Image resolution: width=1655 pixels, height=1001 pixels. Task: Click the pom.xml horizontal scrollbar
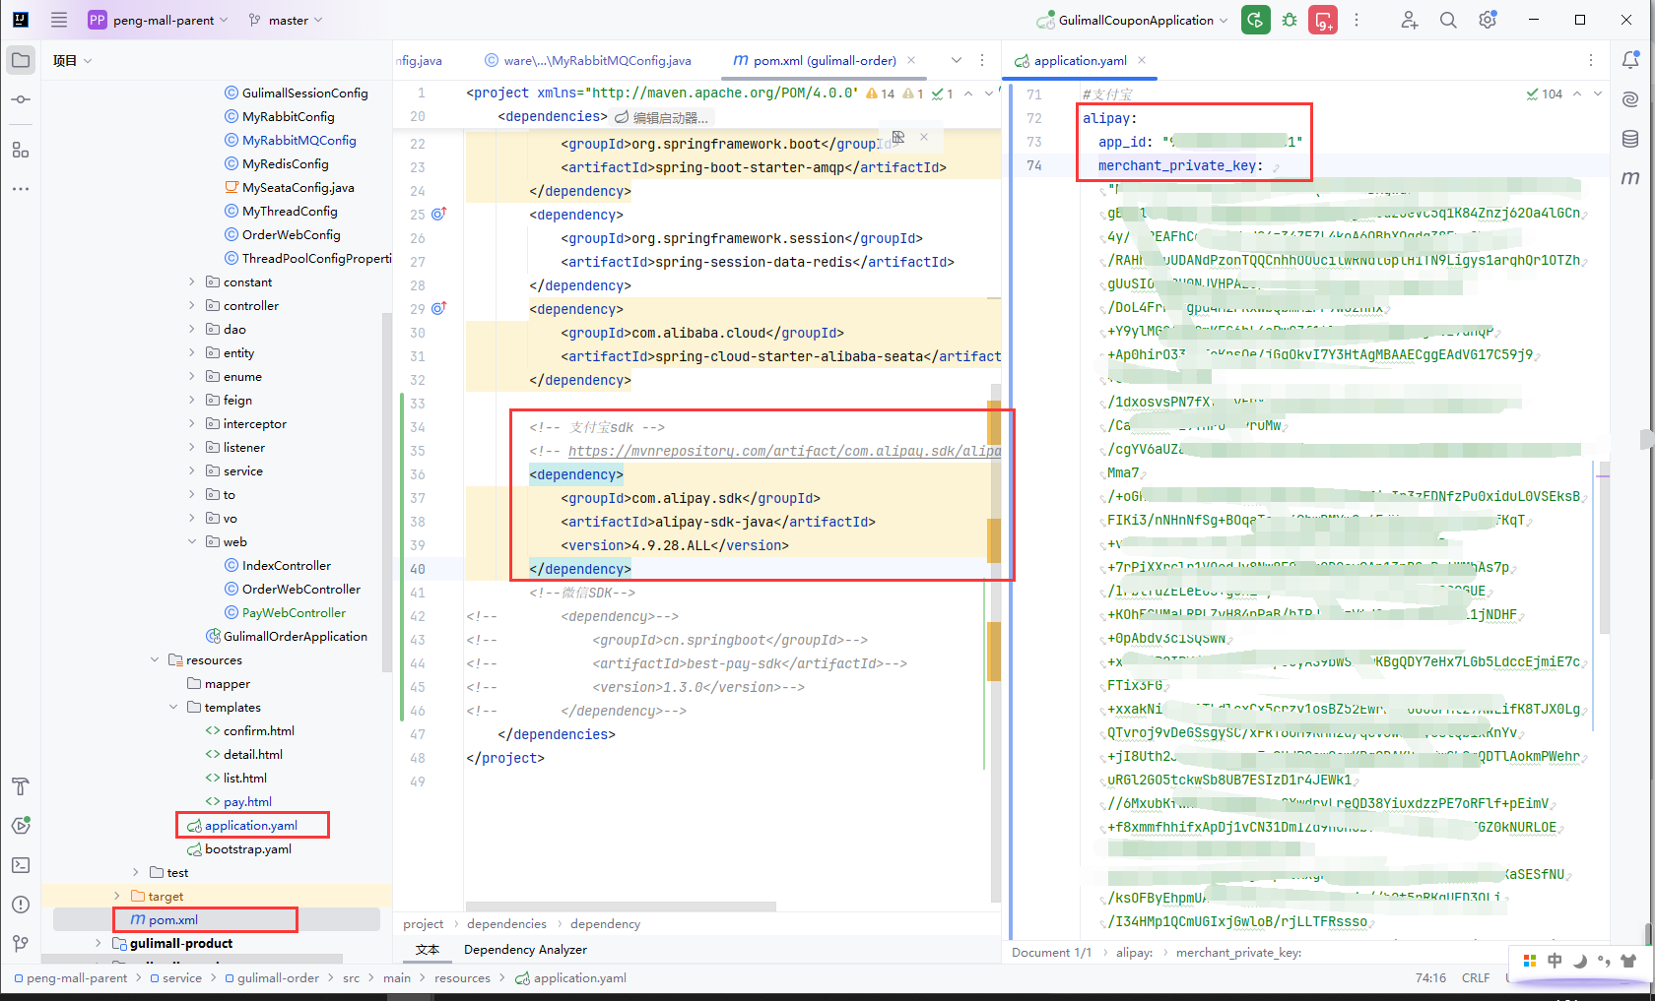(621, 906)
